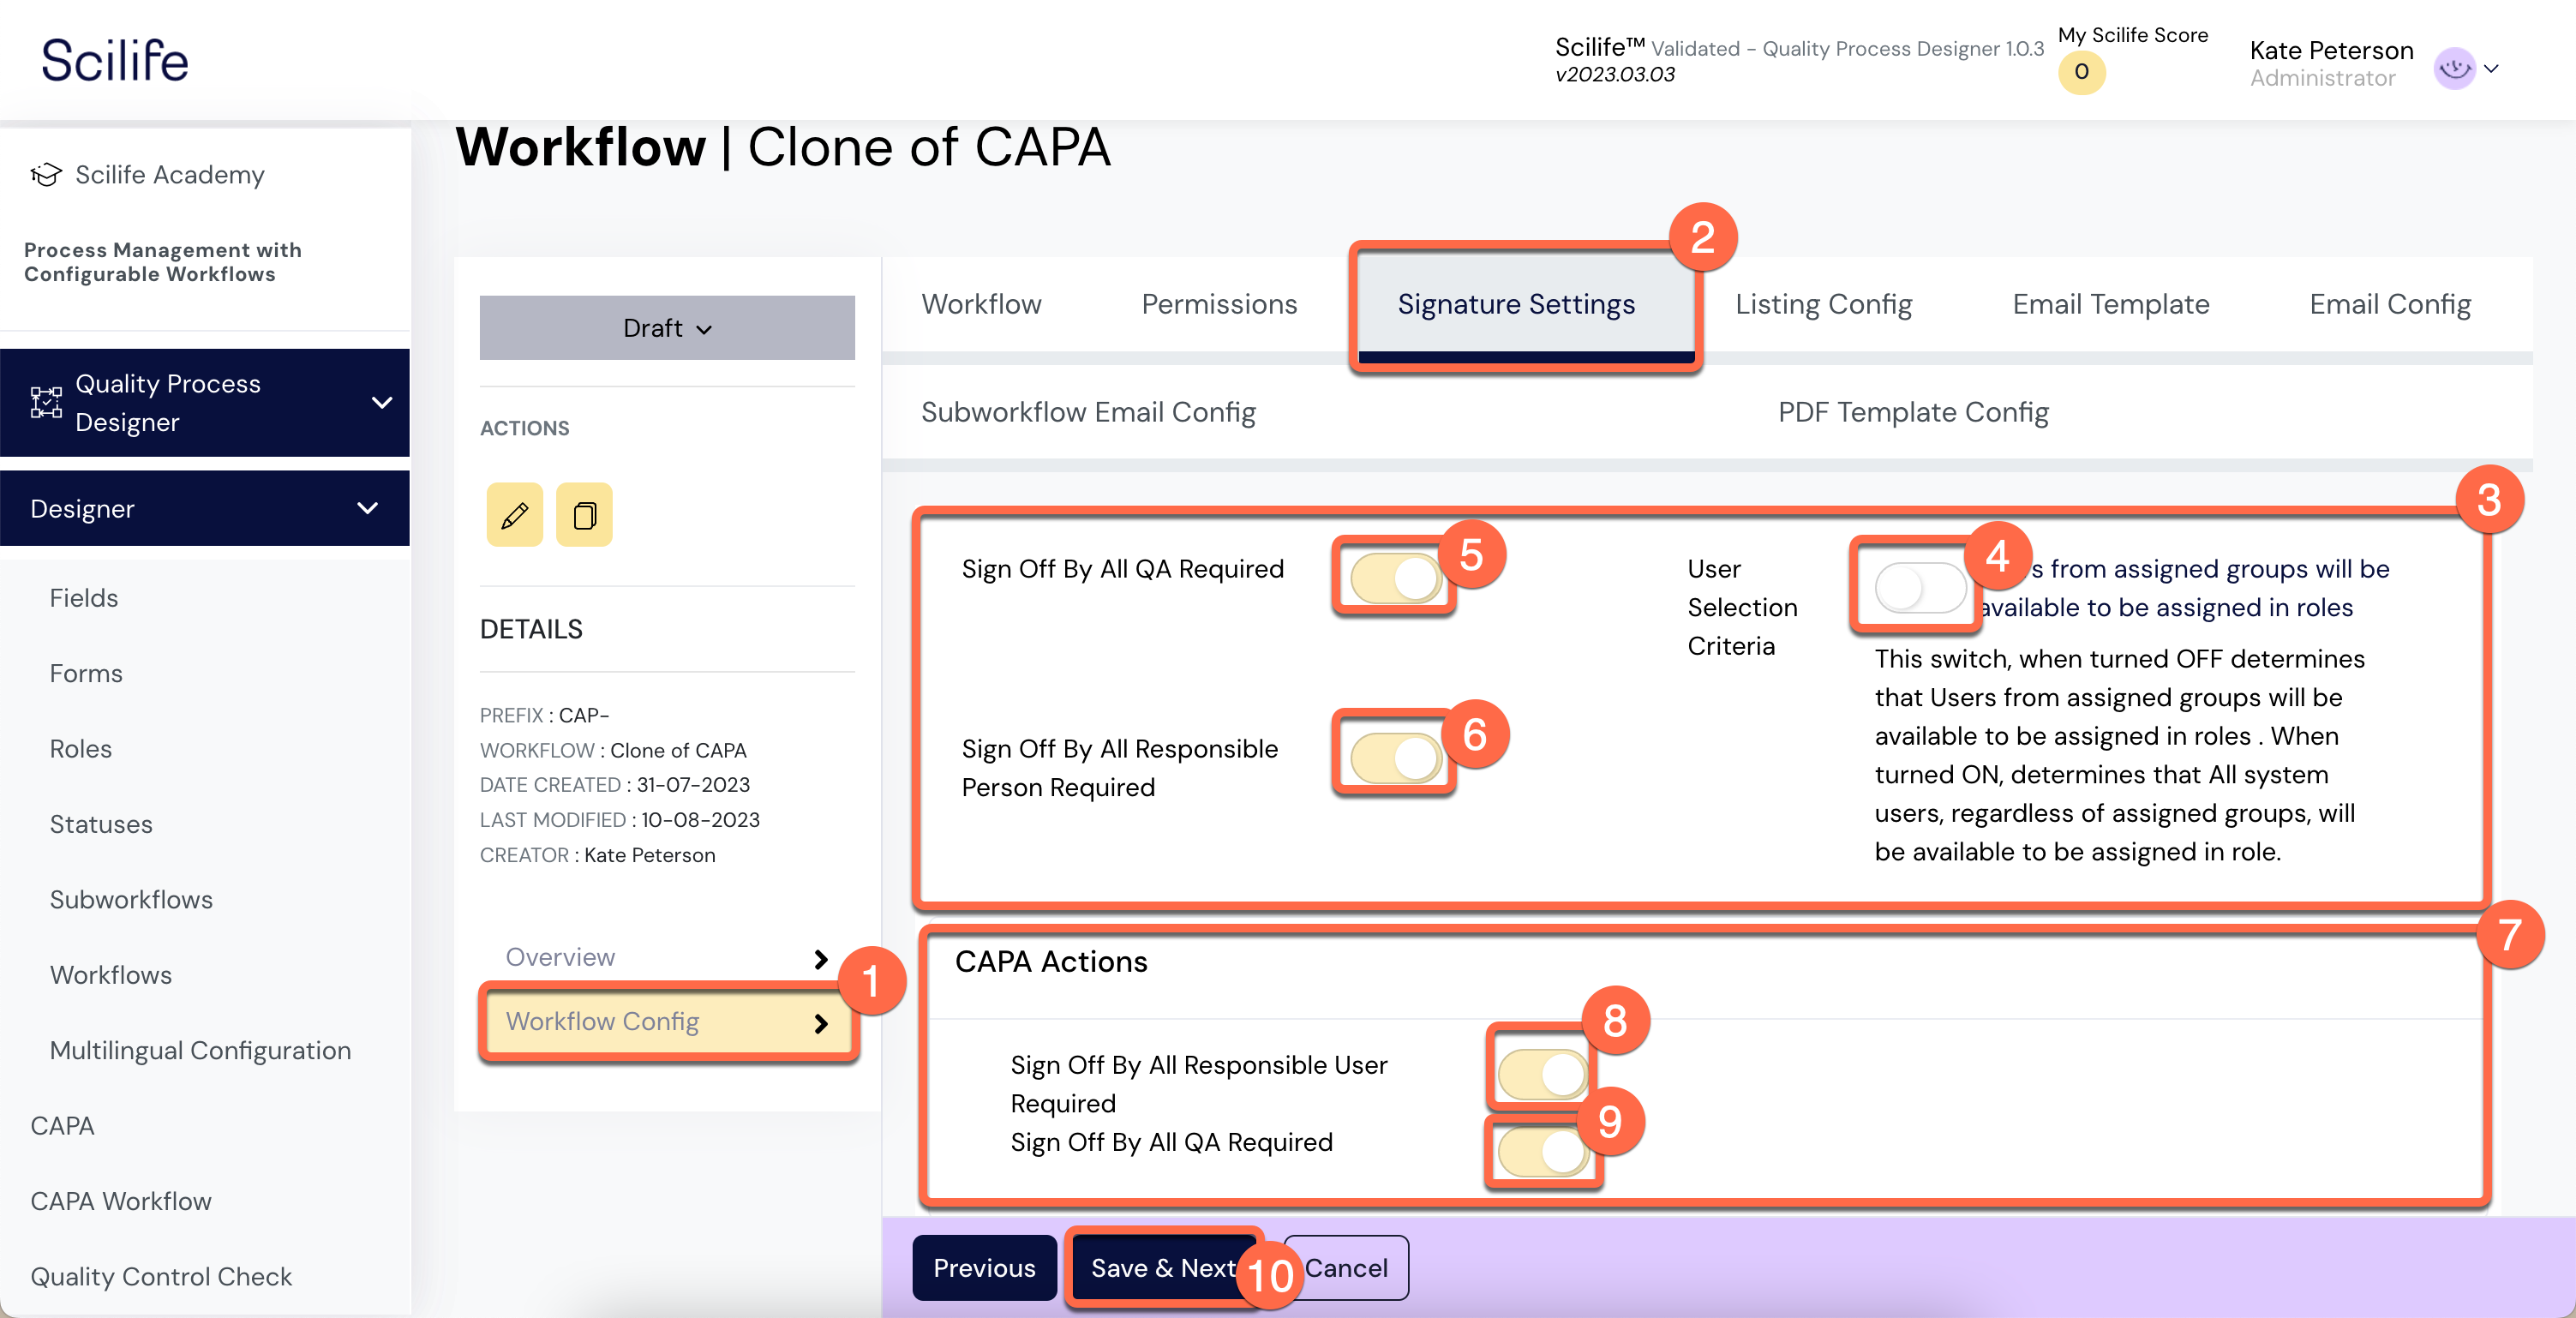This screenshot has width=2576, height=1318.
Task: Open Workflows in the sidebar
Action: [111, 975]
